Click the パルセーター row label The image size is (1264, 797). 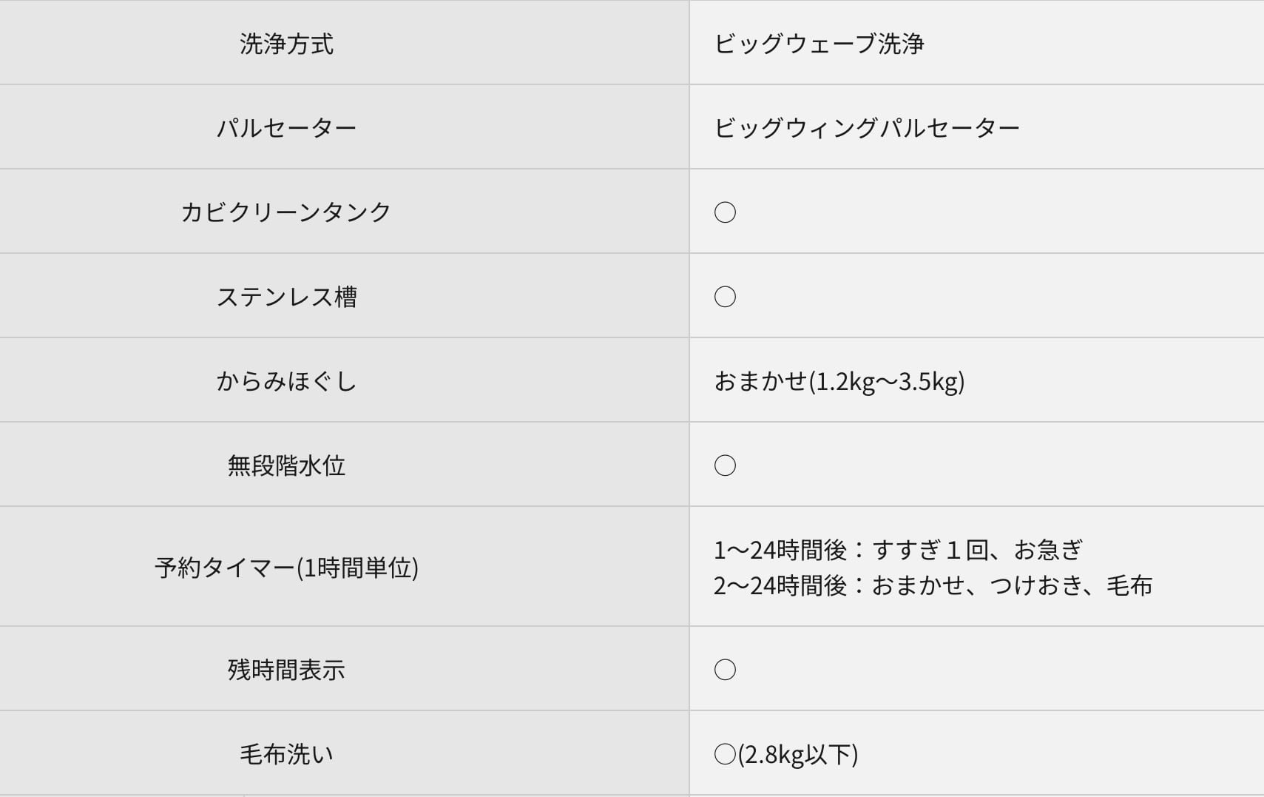[x=286, y=128]
